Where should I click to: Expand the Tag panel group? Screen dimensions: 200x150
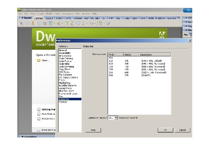[x=186, y=26]
